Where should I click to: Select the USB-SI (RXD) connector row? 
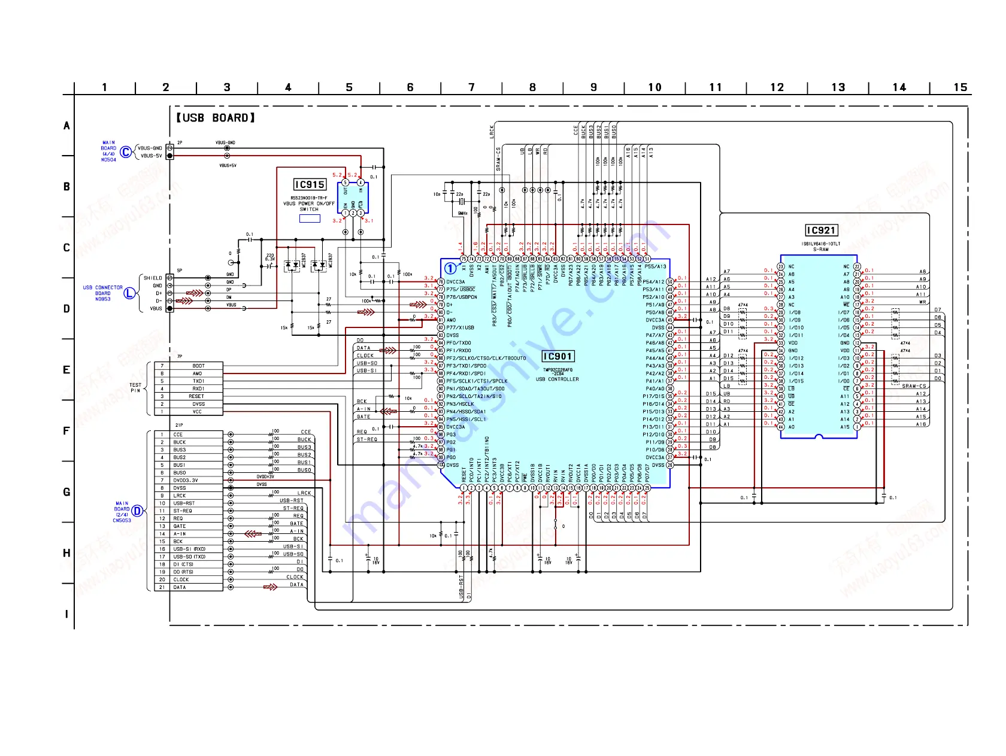pos(189,549)
